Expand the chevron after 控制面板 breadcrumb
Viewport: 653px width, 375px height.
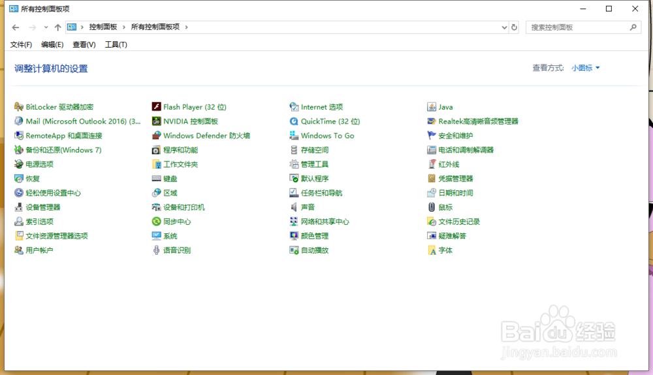[124, 27]
